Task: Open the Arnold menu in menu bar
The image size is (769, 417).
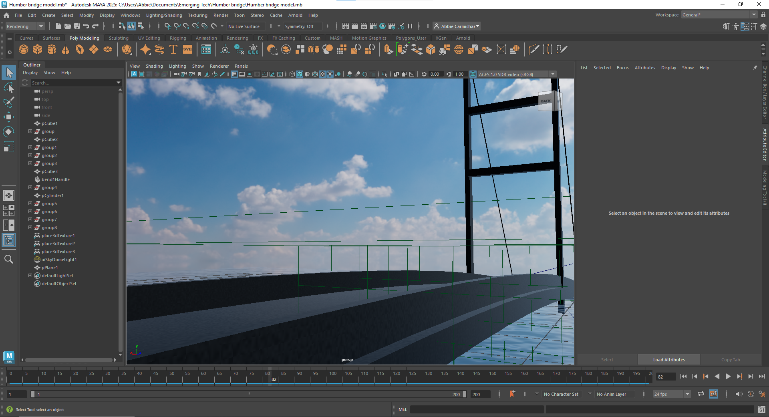Action: pyautogui.click(x=295, y=15)
